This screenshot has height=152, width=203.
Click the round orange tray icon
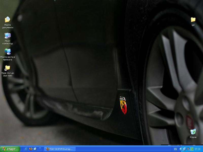(x=188, y=149)
